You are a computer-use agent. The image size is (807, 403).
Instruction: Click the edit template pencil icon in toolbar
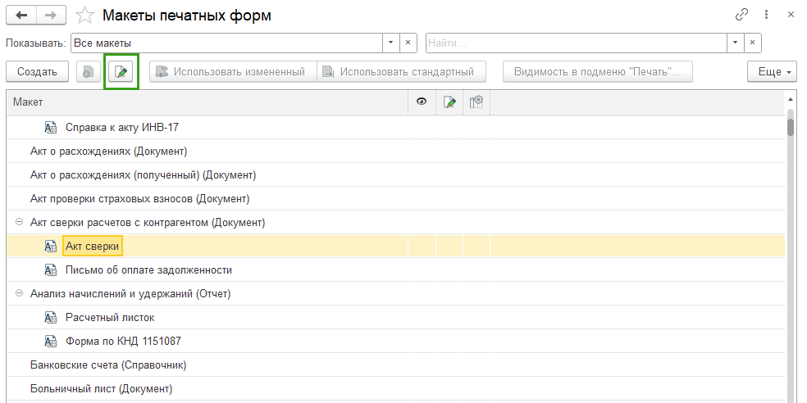[x=121, y=72]
